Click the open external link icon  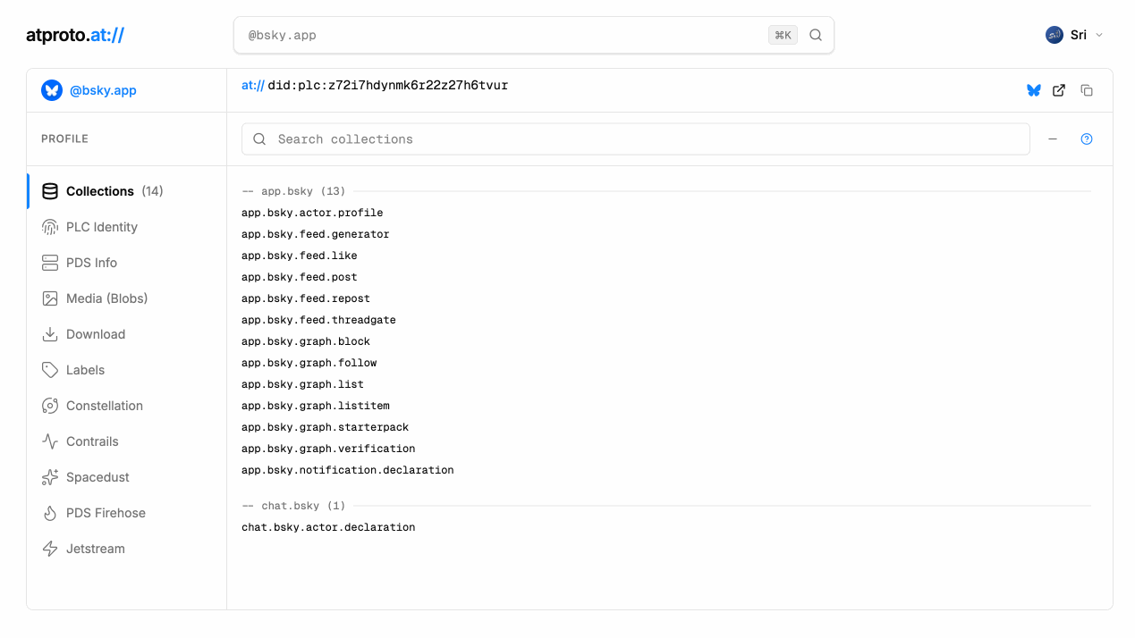click(x=1059, y=90)
